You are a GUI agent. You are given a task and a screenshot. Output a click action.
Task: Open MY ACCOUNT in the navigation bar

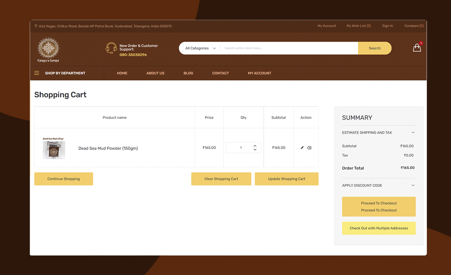click(260, 73)
